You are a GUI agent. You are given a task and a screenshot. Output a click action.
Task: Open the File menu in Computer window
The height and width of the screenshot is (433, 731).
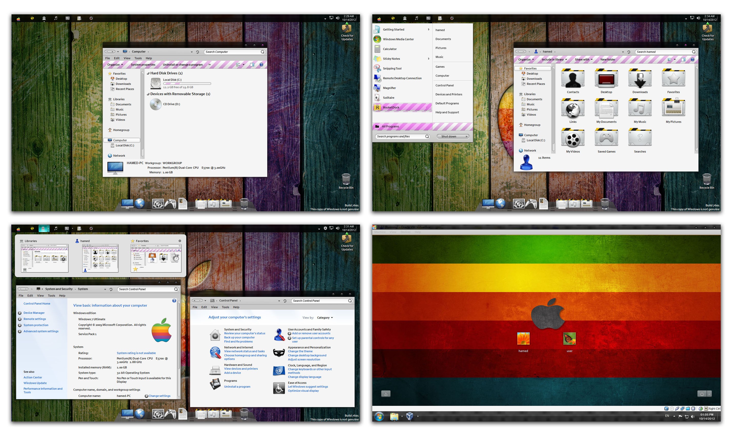[108, 58]
